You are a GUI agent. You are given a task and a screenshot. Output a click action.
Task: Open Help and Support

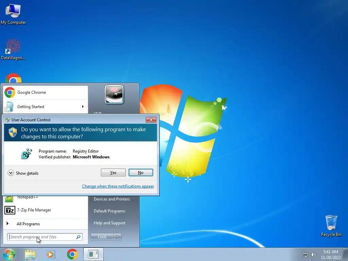110,223
